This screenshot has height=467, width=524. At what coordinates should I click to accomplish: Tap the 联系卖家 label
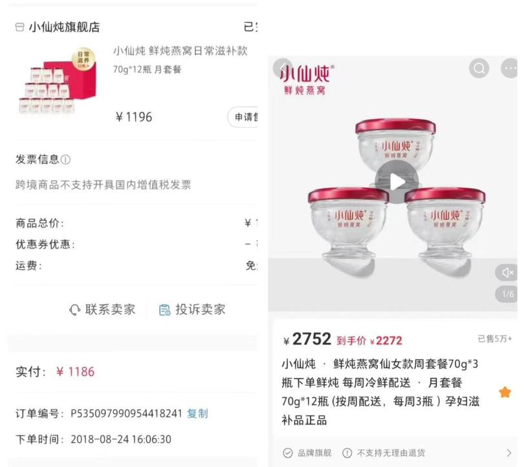[x=110, y=309]
